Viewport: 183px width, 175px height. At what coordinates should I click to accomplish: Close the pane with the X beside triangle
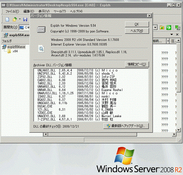[x=177, y=34]
